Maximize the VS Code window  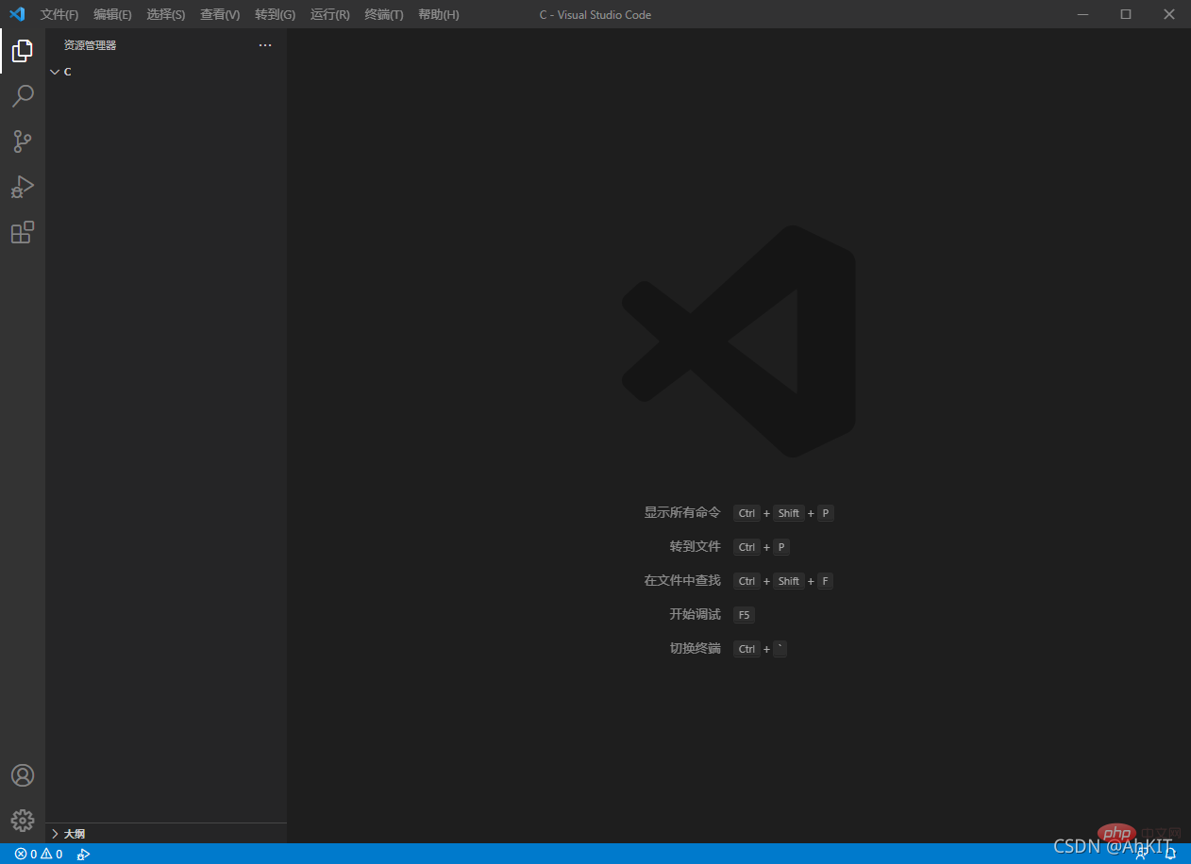(x=1126, y=14)
